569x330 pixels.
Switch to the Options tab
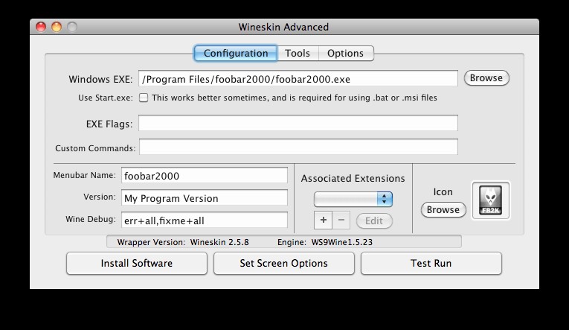click(x=345, y=53)
